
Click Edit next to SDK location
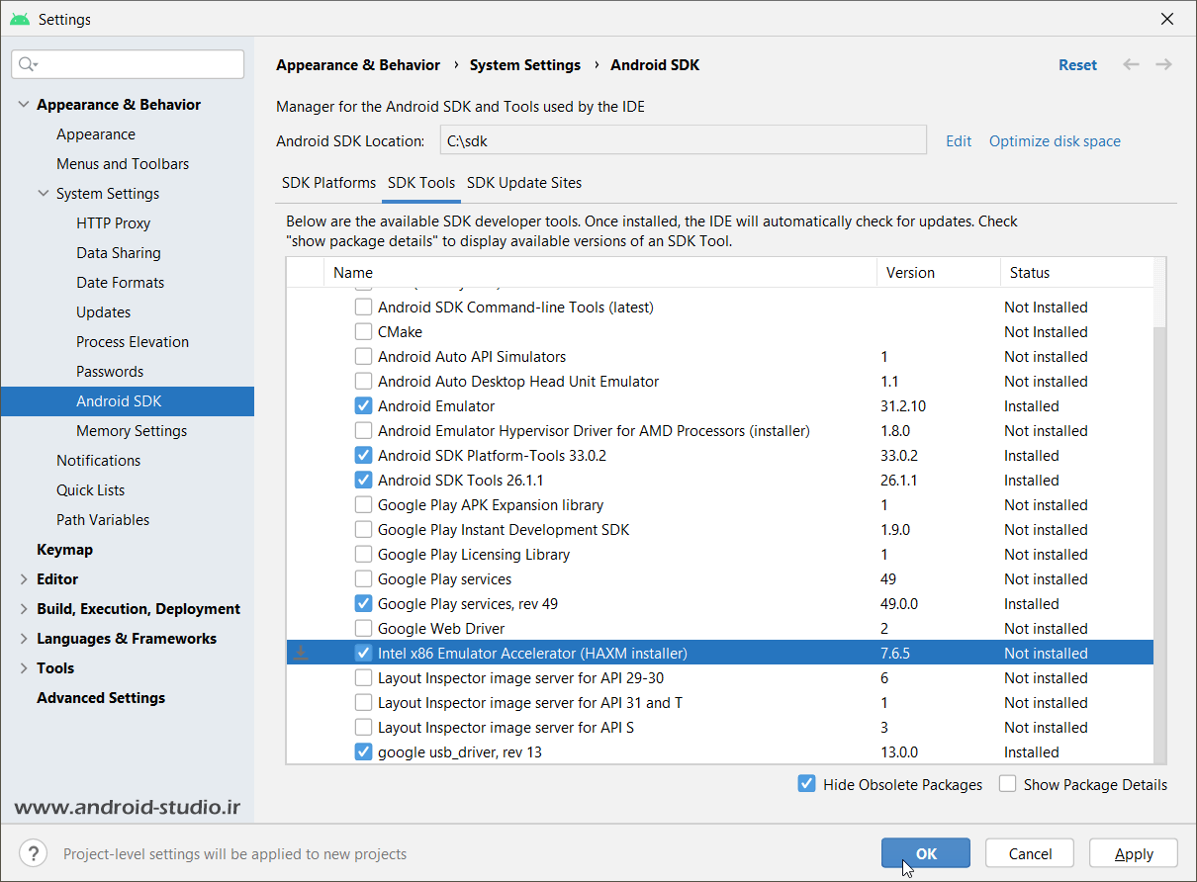click(959, 141)
